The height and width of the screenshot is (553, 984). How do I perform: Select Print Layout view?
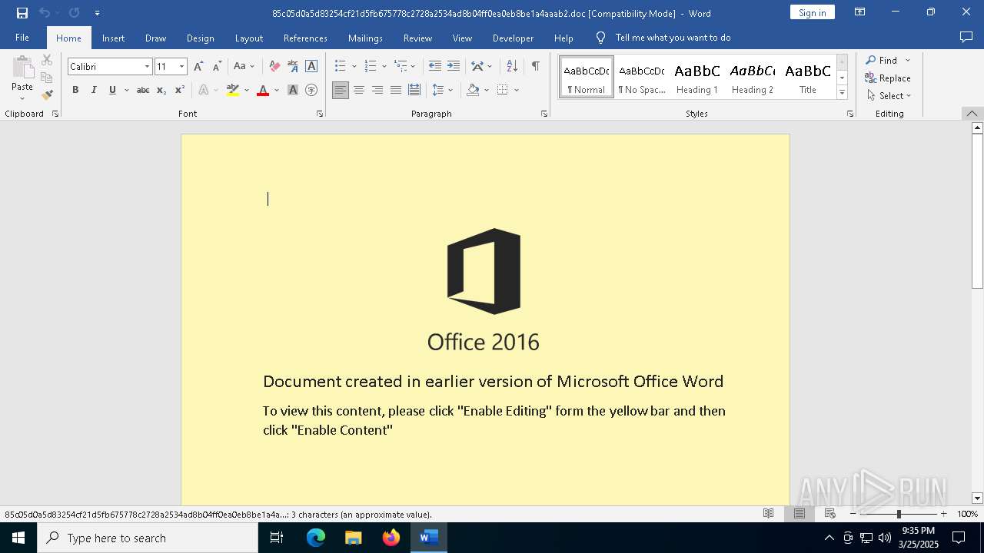click(x=799, y=514)
